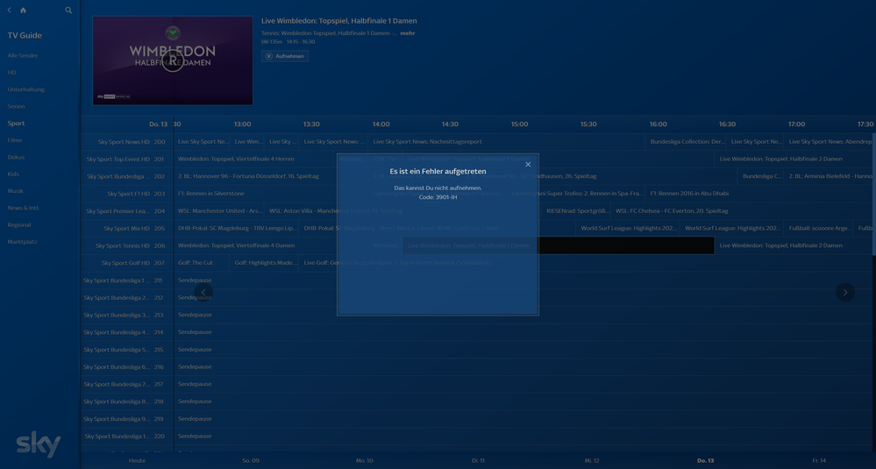Screen dimensions: 876x469
Task: Select 'Unterhaltung' category
Action: coord(25,89)
